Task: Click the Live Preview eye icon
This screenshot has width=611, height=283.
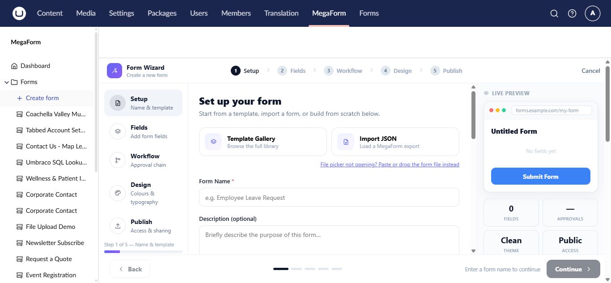Action: [486, 93]
